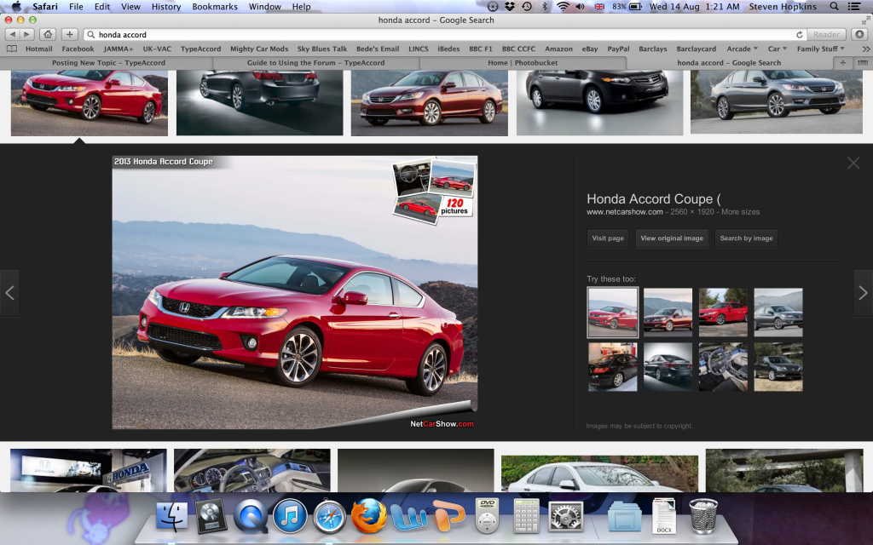Open the Safari application menu
Viewport: 873px width, 545px height.
click(45, 7)
